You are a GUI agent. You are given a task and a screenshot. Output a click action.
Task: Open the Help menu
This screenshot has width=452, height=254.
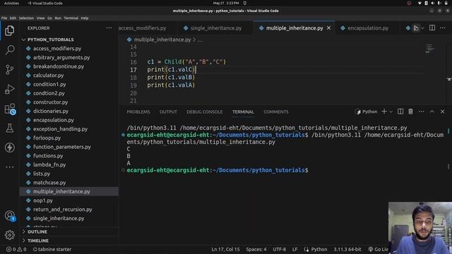tap(85, 18)
